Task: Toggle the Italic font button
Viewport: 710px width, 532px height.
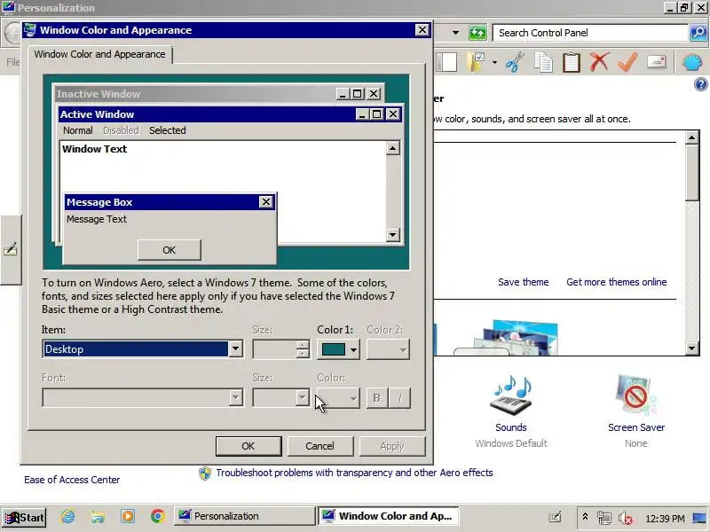Action: point(399,397)
